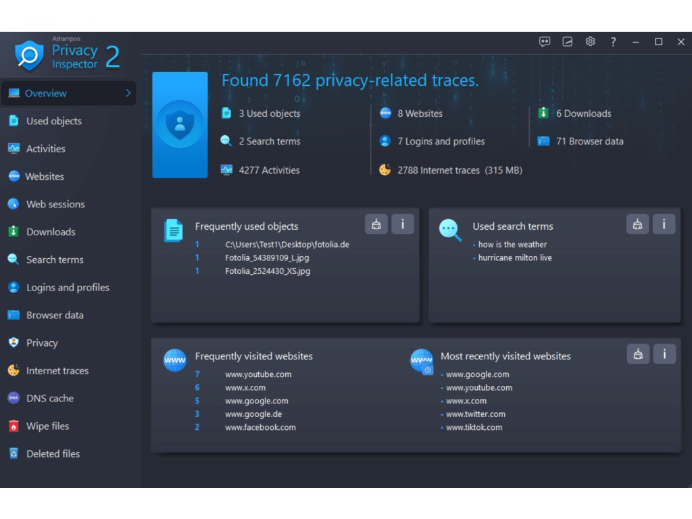
Task: Select www.google.com in Most recently visited
Action: click(x=478, y=374)
